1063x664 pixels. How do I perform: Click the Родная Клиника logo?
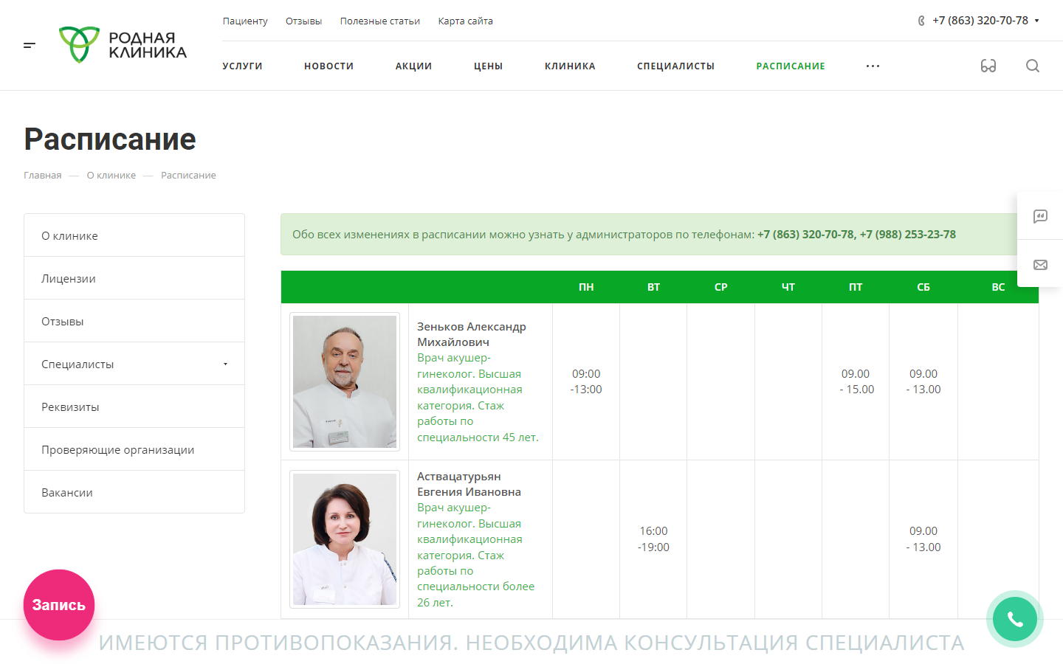[x=123, y=45]
